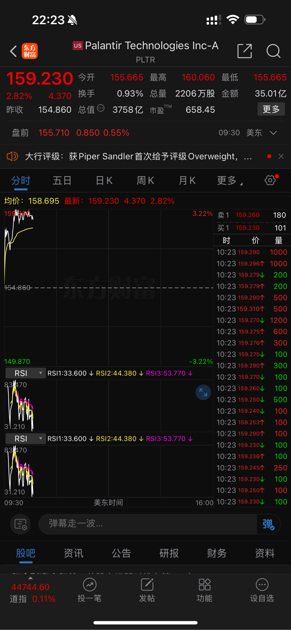
Task: Tap the share/export icon
Action: coord(244,51)
